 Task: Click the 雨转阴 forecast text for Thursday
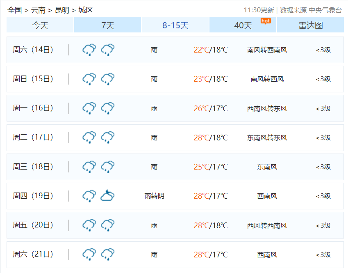click(154, 196)
